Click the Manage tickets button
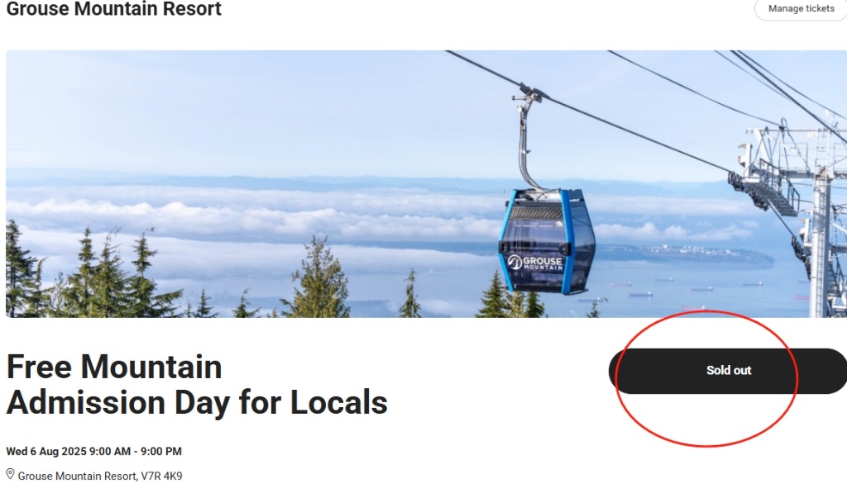This screenshot has width=847, height=493. coord(801,8)
